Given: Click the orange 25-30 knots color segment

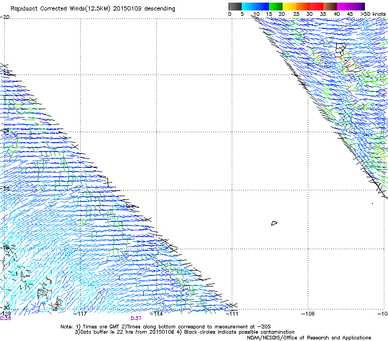Looking at the screenshot, I should click(x=303, y=6).
